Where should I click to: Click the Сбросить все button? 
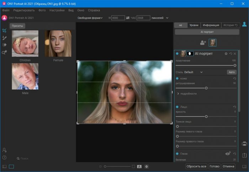pos(196,166)
